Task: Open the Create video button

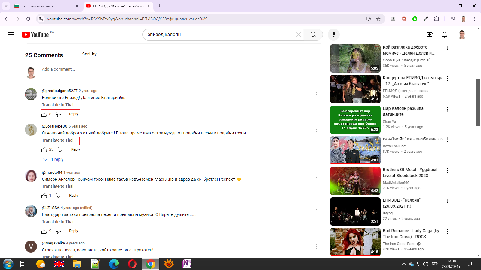Action: point(430,34)
